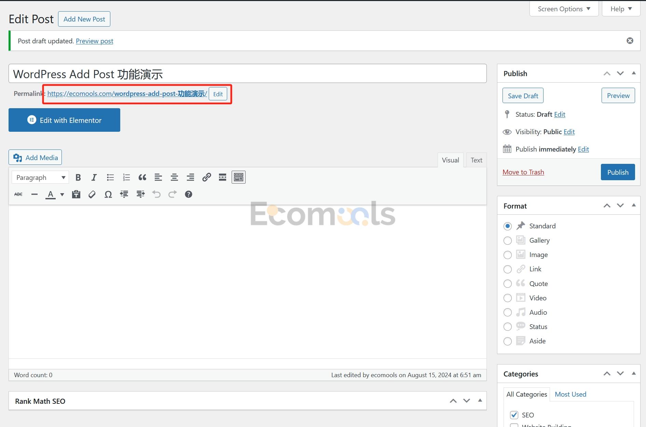Open the Most Used categories tab
This screenshot has width=646, height=427.
click(x=571, y=394)
